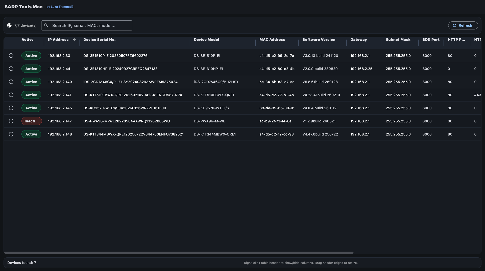The image size is (485, 271).
Task: Click IP address 192.168.2.140
Action: 60,82
